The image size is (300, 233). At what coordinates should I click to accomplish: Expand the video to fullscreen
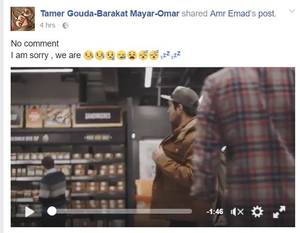[x=279, y=212]
